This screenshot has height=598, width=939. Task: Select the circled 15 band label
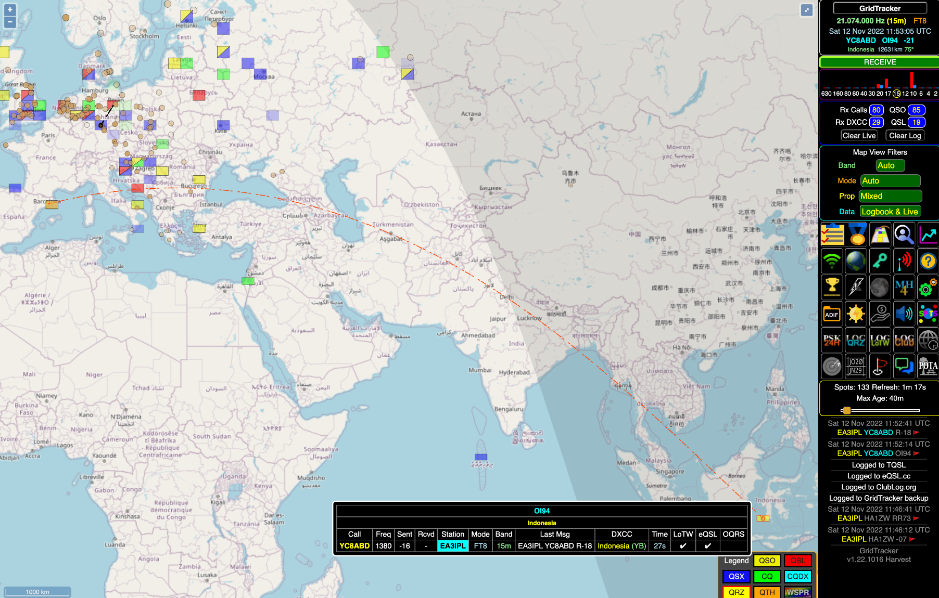pos(896,94)
